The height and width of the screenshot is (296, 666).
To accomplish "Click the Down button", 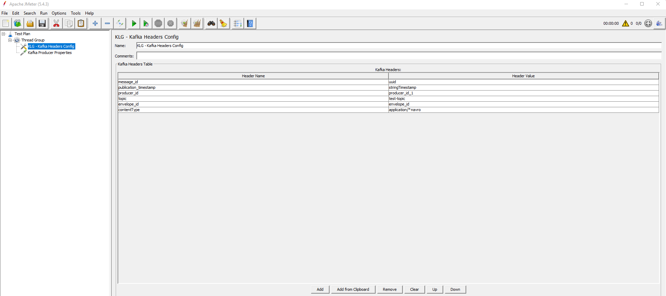I will pyautogui.click(x=455, y=289).
